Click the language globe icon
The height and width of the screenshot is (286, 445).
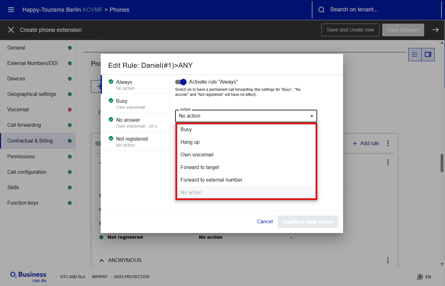(420, 277)
